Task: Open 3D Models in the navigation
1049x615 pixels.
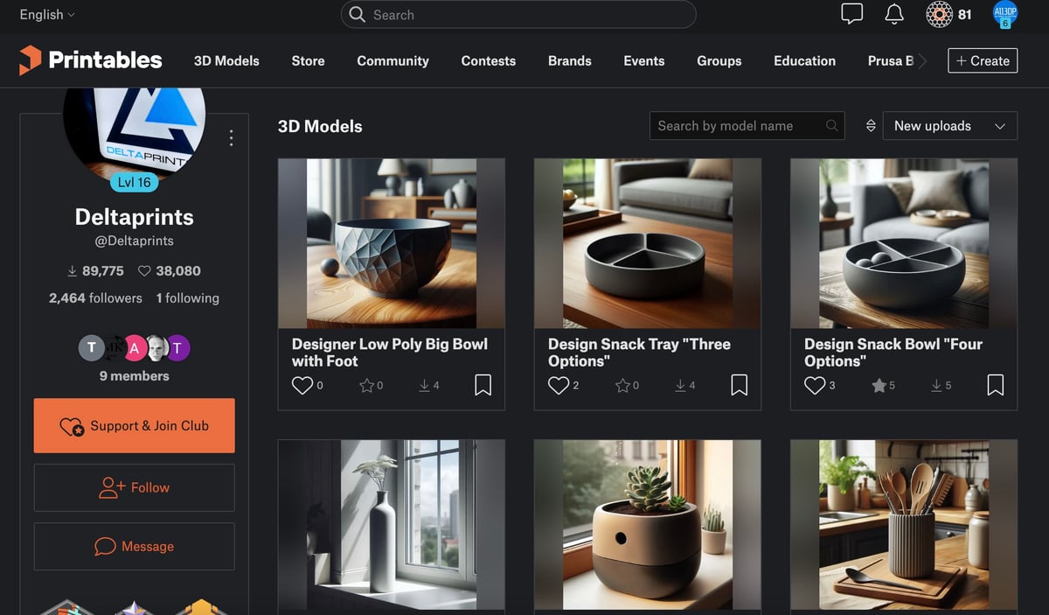Action: [x=226, y=61]
